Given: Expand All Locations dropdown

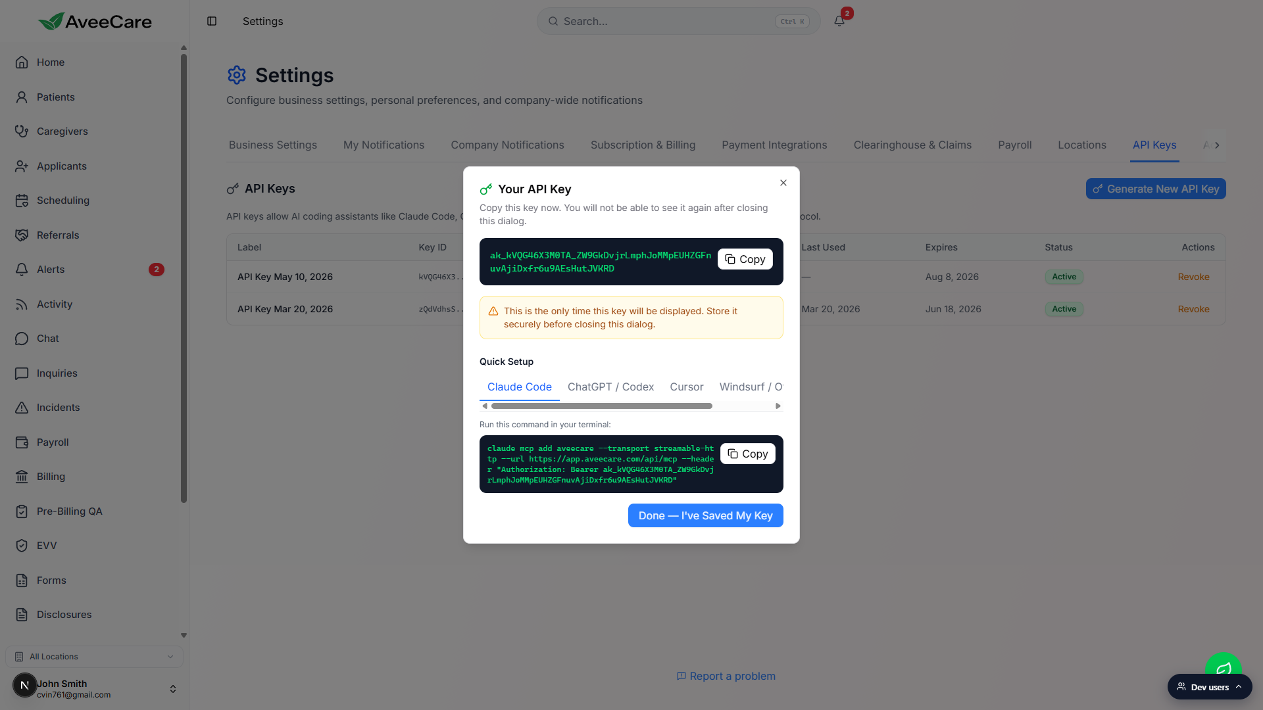Looking at the screenshot, I should click(x=94, y=657).
